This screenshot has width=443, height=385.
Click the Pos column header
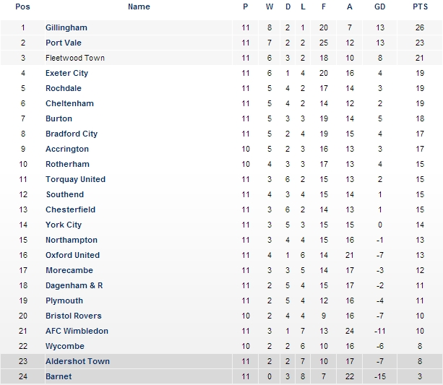click(x=22, y=7)
